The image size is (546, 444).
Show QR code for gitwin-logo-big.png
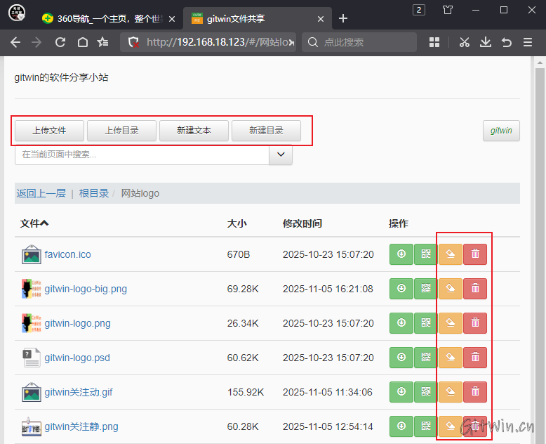425,289
